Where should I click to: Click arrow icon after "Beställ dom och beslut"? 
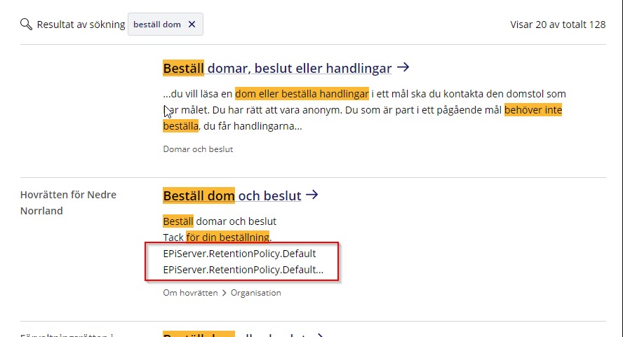click(312, 195)
